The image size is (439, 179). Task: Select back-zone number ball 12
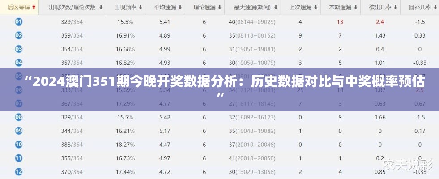tap(19, 172)
